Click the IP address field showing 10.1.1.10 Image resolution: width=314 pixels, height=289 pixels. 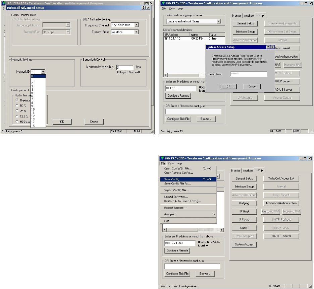[x=181, y=88]
